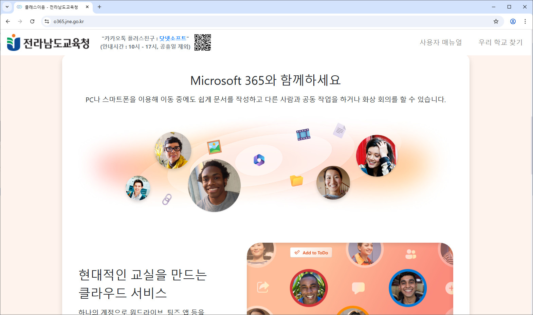Open site information icon in address bar
Screen dimensions: 533x315
(x=47, y=21)
